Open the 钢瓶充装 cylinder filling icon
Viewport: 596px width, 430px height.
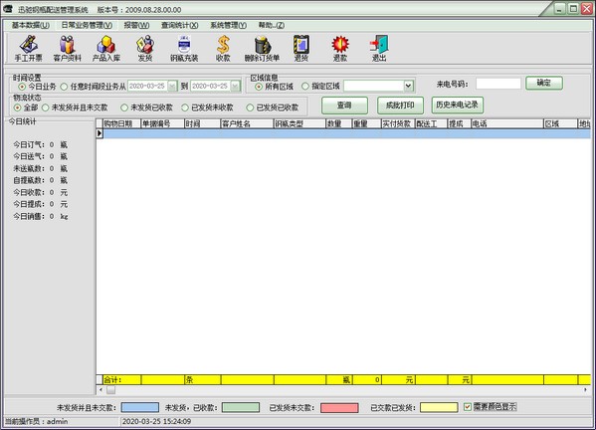point(184,49)
